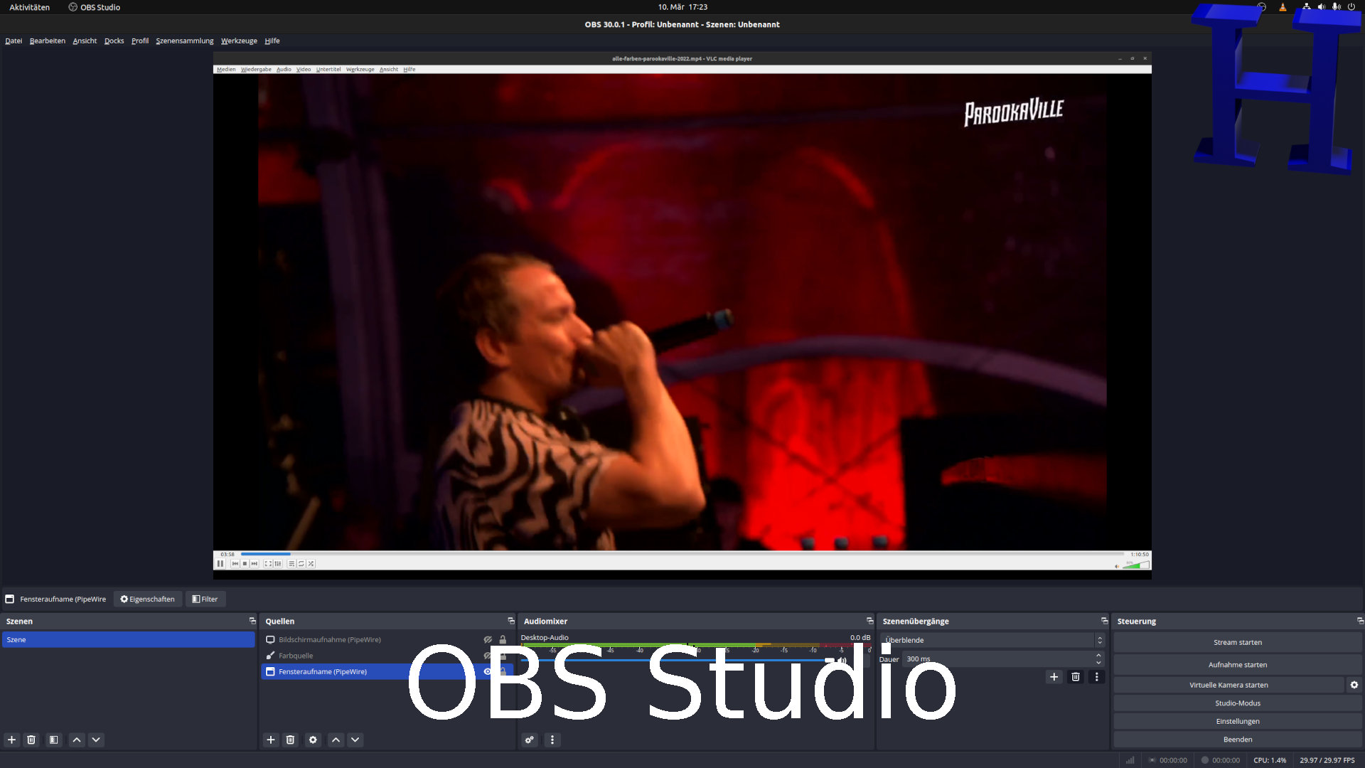Toggle Studio-Modus
Viewport: 1365px width, 768px height.
1237,703
